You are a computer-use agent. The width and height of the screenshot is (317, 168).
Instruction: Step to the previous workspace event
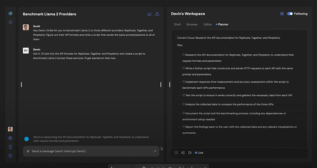pos(183,153)
